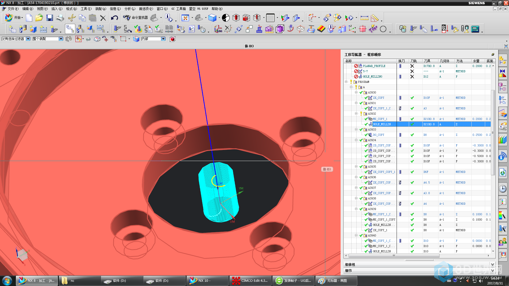Collapse the A3932 group node
The width and height of the screenshot is (509, 286).
pyautogui.click(x=356, y=114)
